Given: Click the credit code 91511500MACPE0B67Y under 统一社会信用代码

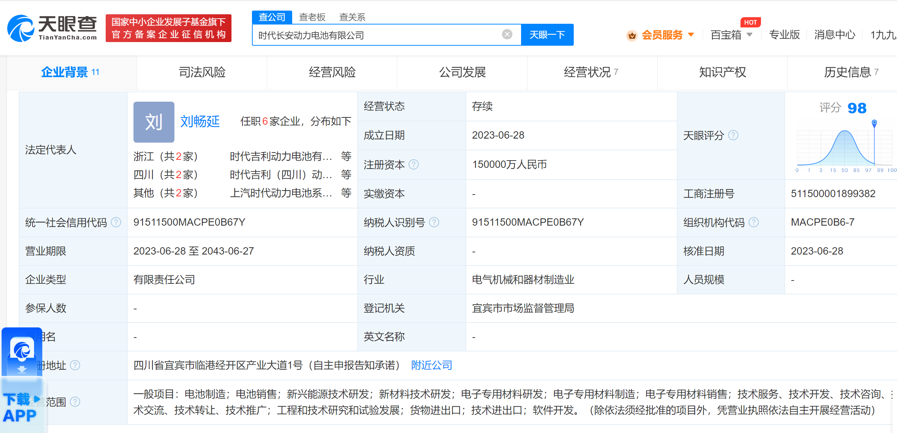Looking at the screenshot, I should tap(189, 222).
